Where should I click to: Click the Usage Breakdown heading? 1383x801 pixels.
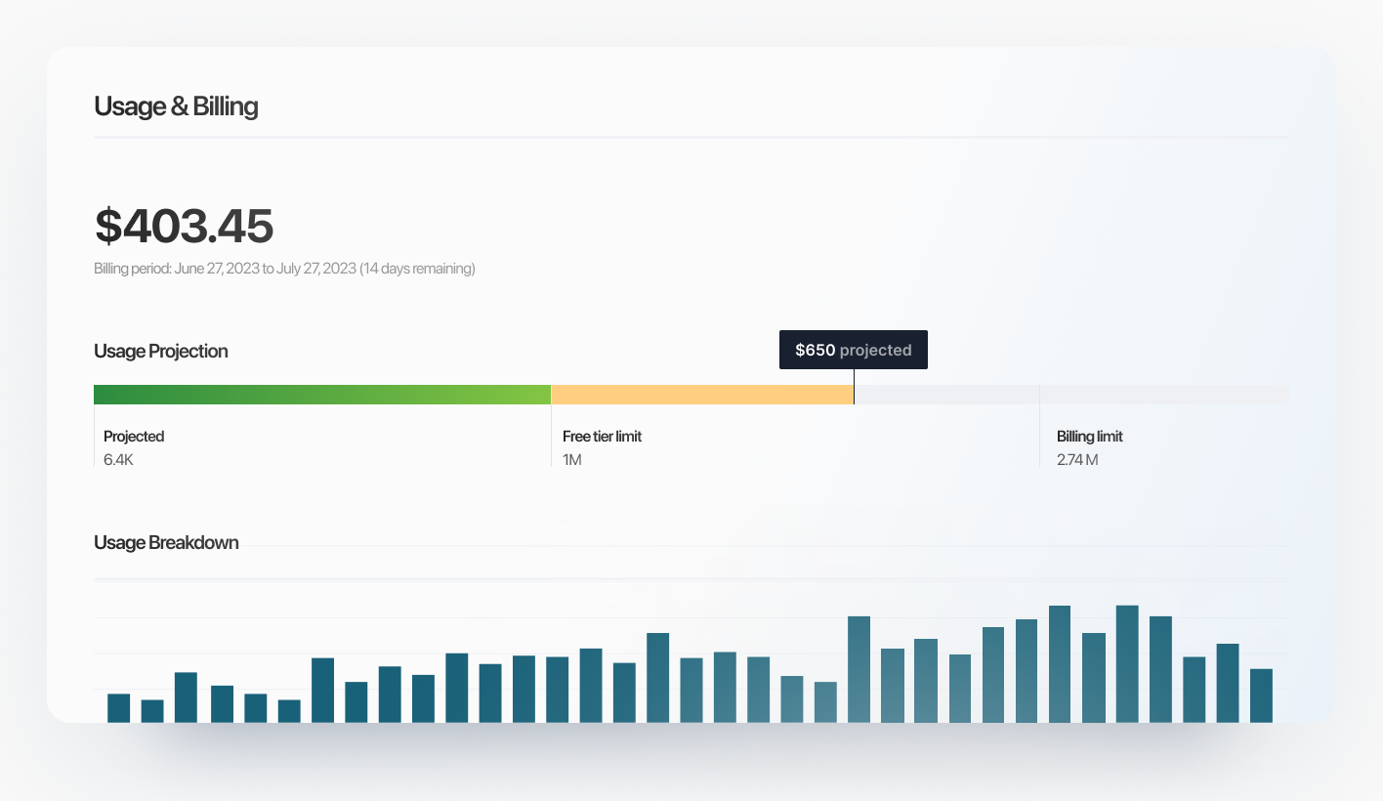(166, 542)
